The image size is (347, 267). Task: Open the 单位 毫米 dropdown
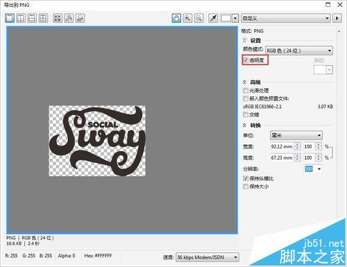coord(296,135)
